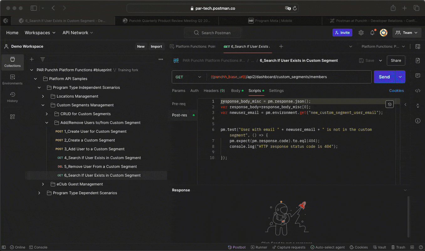Open the Save options dropdown arrow

click(380, 61)
